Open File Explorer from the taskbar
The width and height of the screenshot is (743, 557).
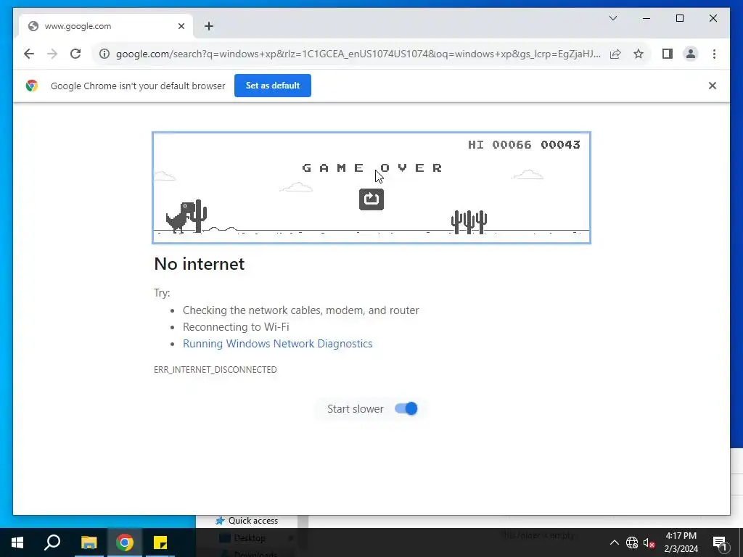[x=89, y=542]
